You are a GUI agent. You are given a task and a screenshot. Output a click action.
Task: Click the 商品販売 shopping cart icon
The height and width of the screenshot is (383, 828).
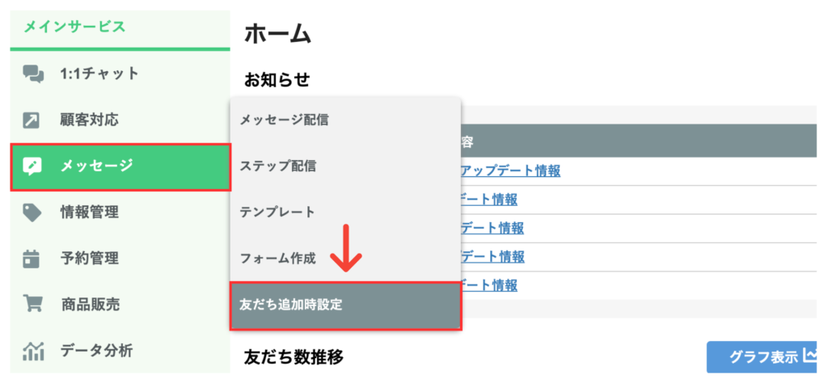click(32, 305)
